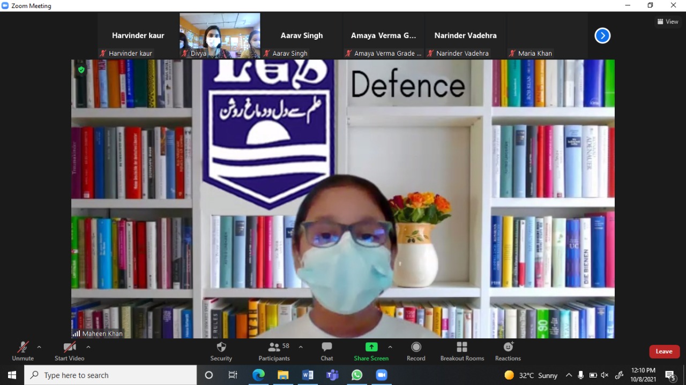Click the red Leave button

click(x=665, y=351)
